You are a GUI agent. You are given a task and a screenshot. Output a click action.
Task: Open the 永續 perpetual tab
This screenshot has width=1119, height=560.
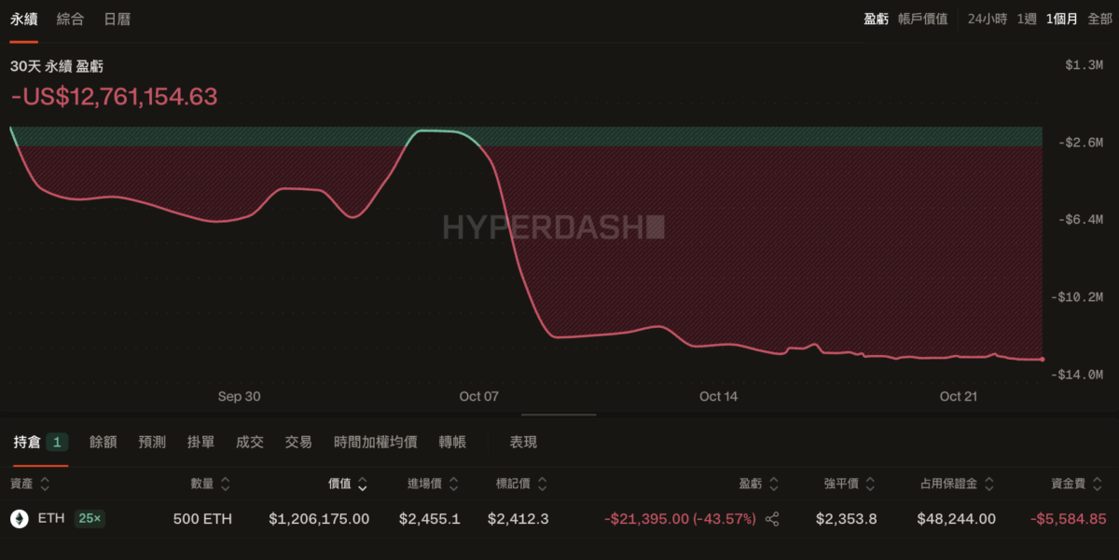[x=23, y=19]
